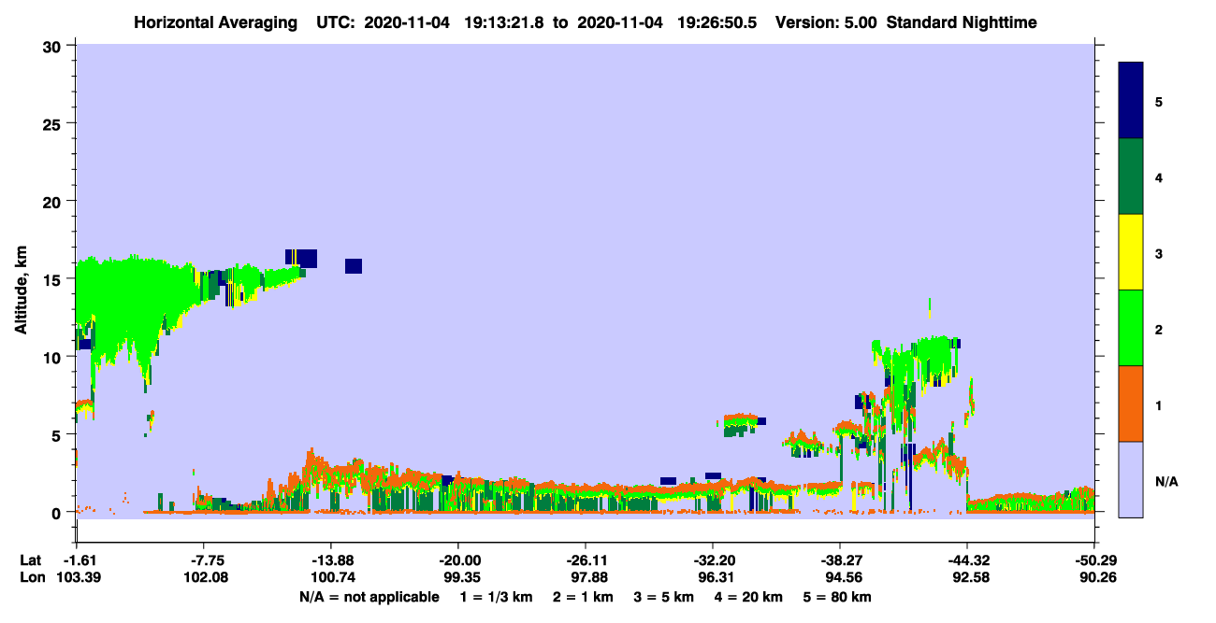Click the colorbar label '1'
1216x623 pixels.
[1158, 405]
